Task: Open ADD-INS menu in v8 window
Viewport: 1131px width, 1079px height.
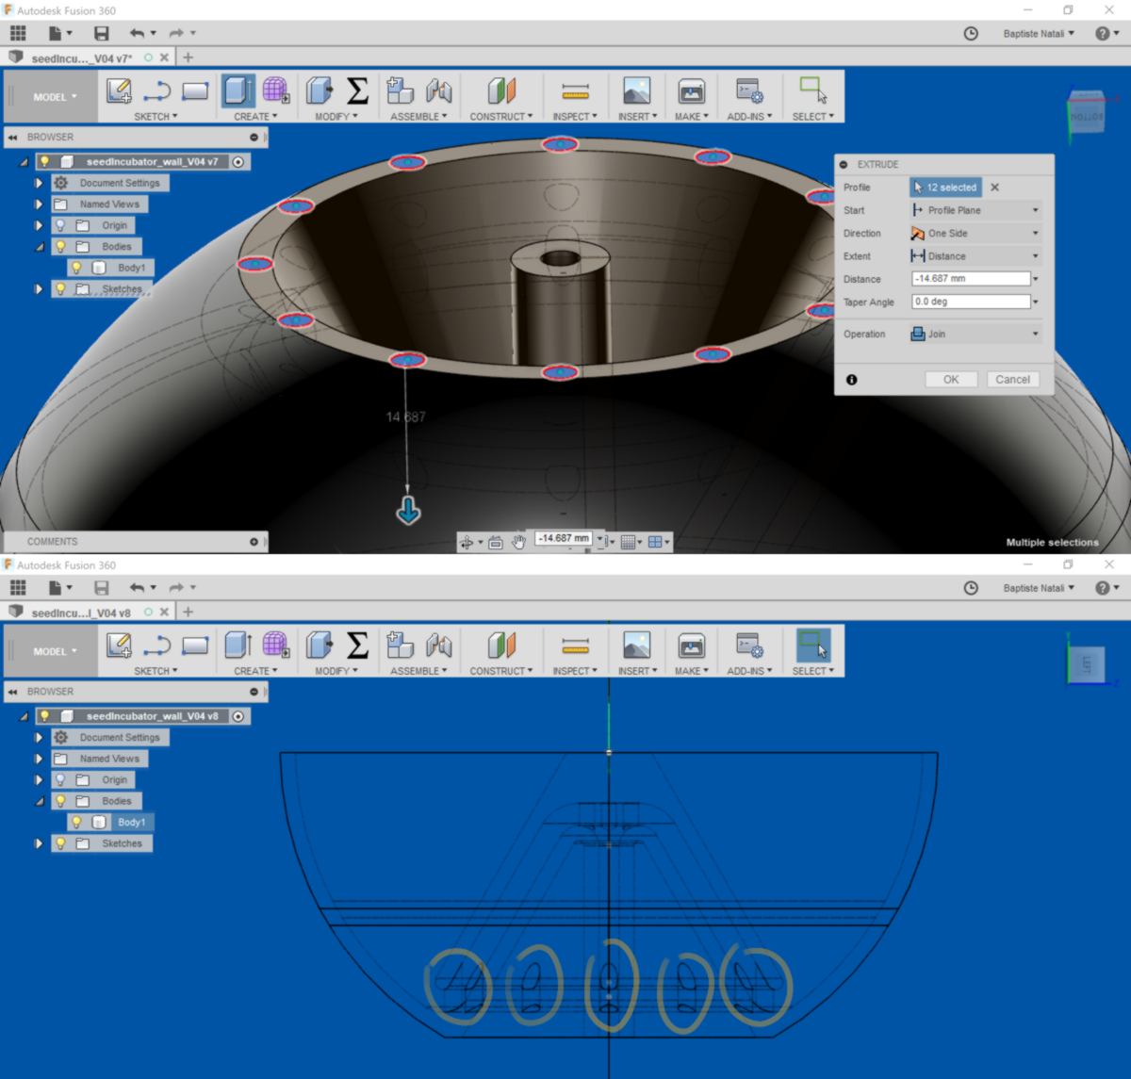Action: click(x=749, y=671)
